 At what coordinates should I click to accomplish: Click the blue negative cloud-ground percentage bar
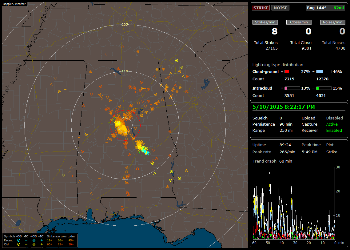(x=324, y=72)
